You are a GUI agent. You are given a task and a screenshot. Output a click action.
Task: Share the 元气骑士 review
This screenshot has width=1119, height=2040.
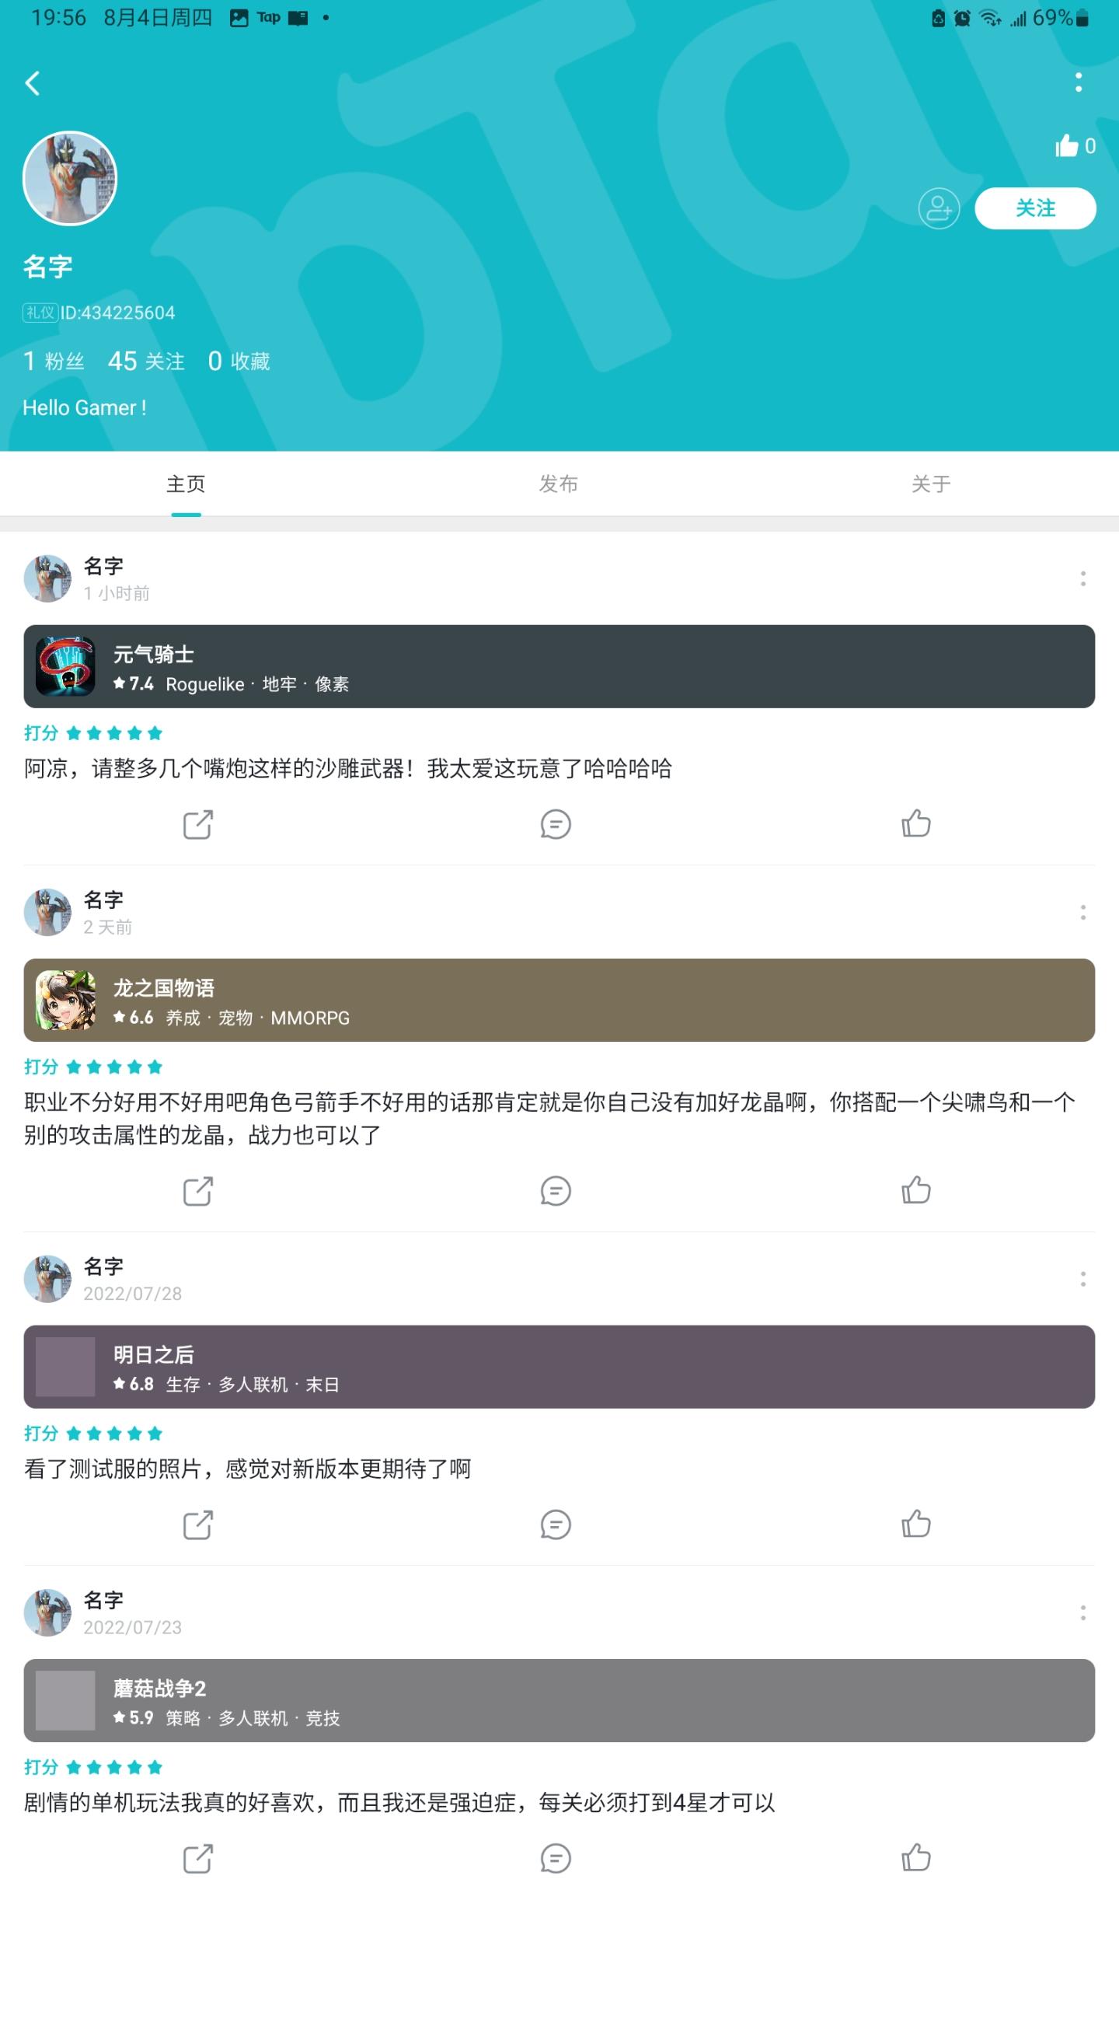pos(198,824)
